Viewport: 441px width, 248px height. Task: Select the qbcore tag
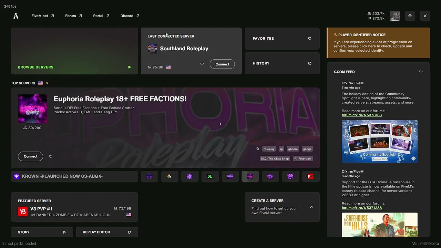(293, 149)
